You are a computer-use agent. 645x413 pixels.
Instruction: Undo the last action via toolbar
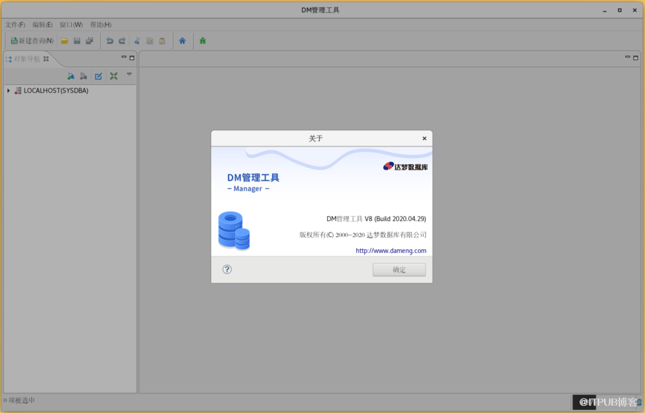110,41
